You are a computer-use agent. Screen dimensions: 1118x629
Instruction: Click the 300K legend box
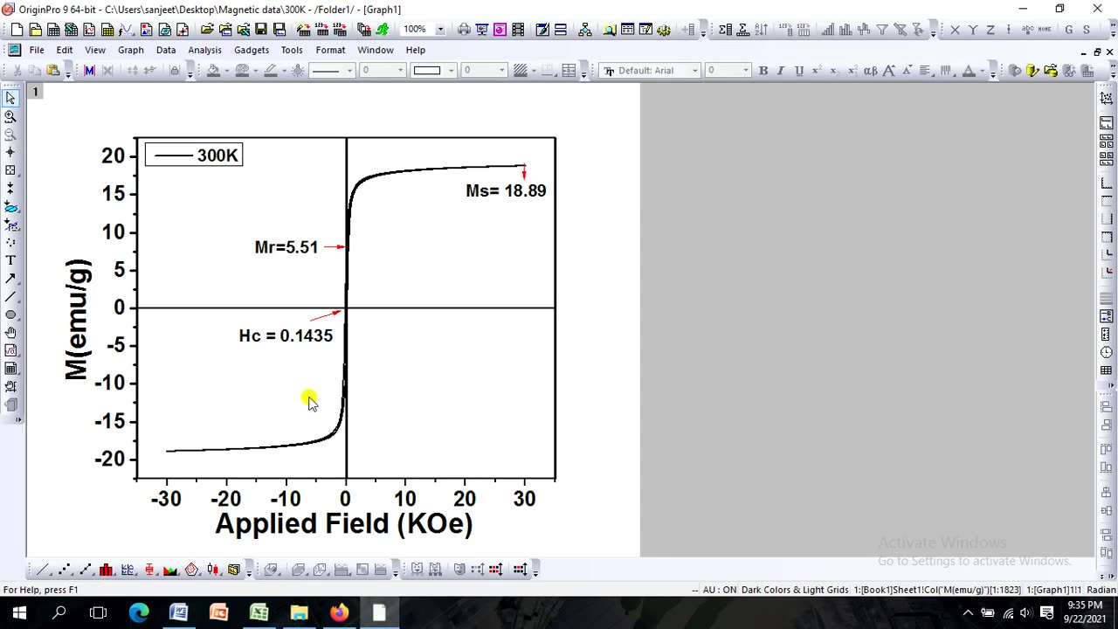click(194, 156)
